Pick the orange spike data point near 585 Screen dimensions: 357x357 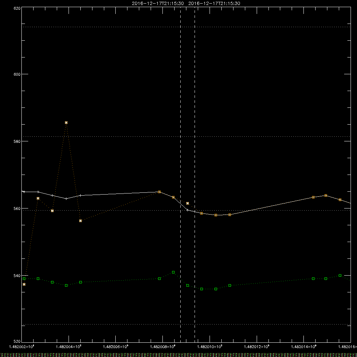coord(66,123)
